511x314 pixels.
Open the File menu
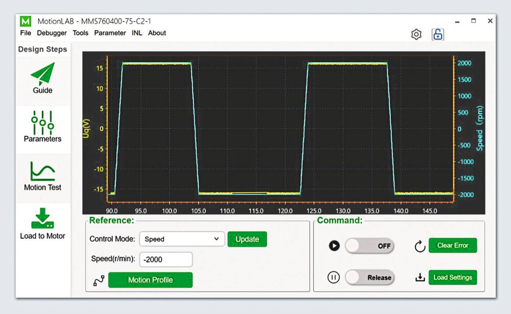pos(26,33)
